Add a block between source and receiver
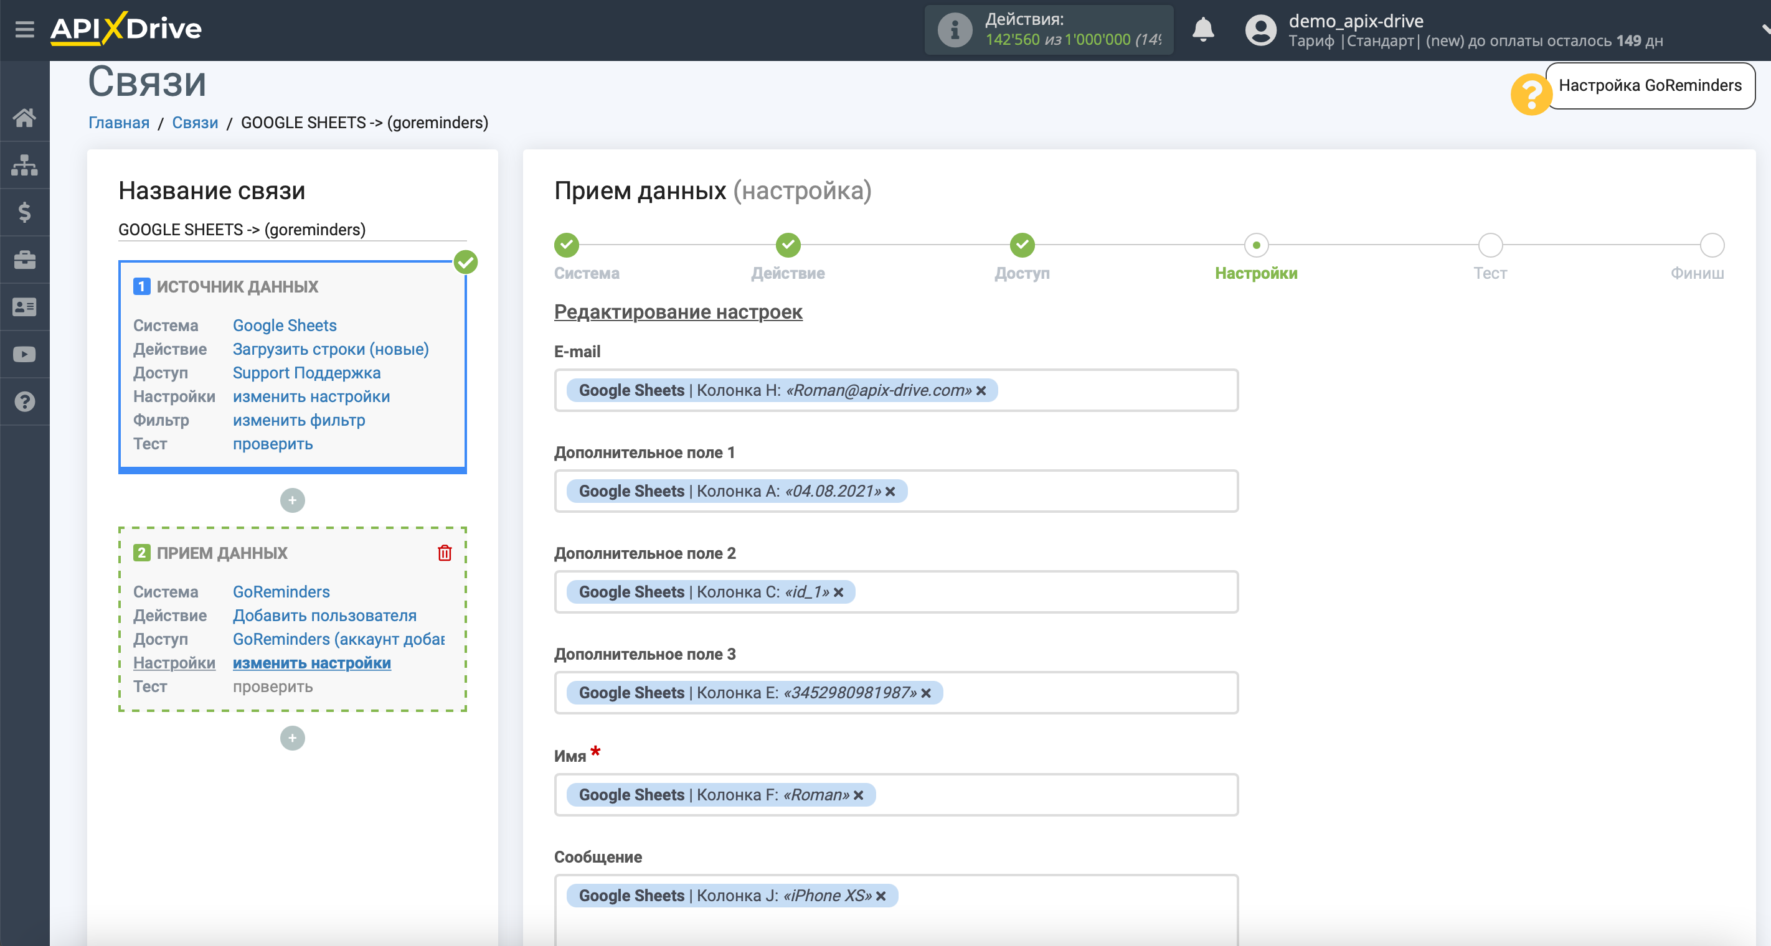This screenshot has height=946, width=1771. pyautogui.click(x=292, y=500)
